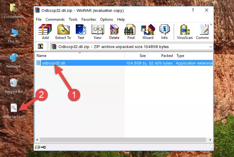Open the Find files tool
This screenshot has width=234, height=157.
point(131,32)
